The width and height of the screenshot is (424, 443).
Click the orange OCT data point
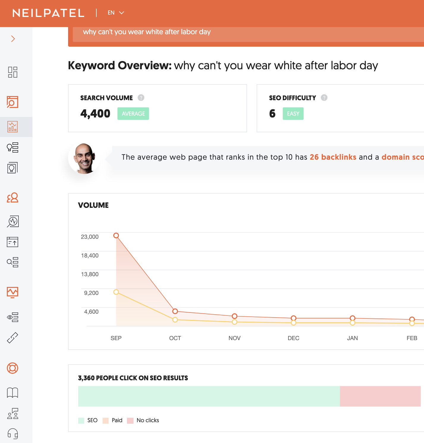(175, 311)
